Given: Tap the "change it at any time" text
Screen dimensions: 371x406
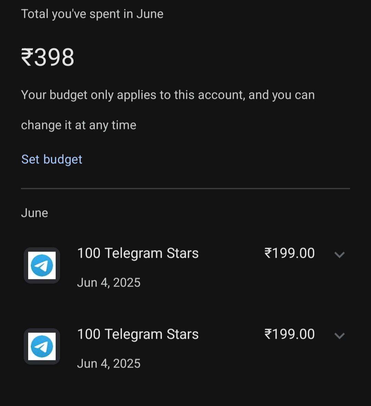Looking at the screenshot, I should pos(79,125).
